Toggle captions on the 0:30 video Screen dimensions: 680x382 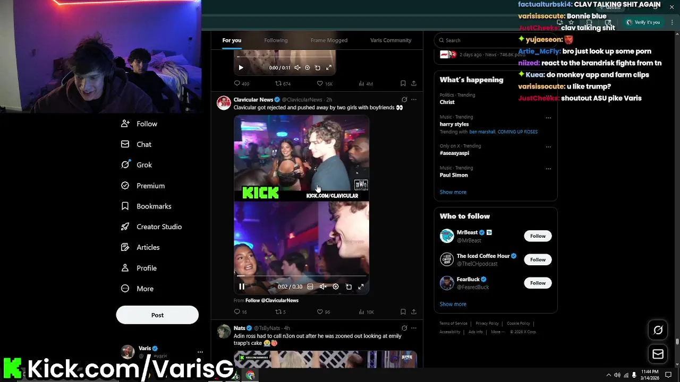tap(310, 286)
